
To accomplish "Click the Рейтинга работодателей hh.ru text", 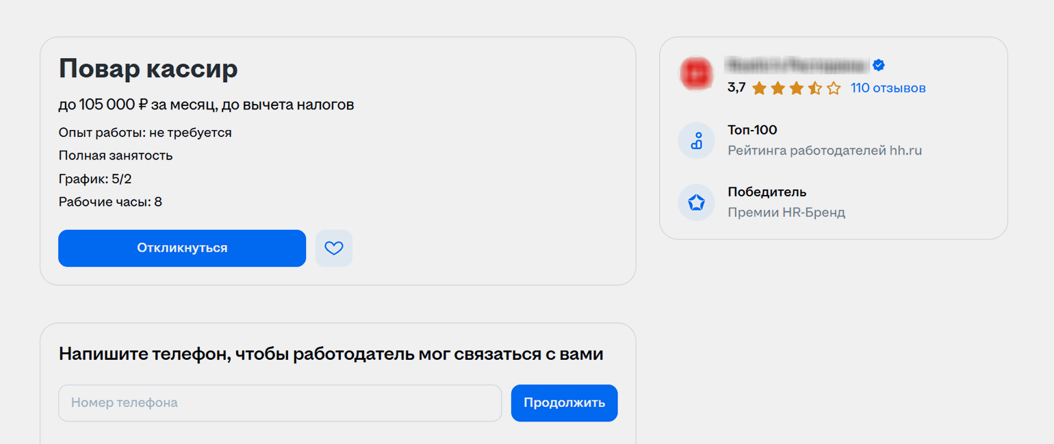I will click(825, 151).
